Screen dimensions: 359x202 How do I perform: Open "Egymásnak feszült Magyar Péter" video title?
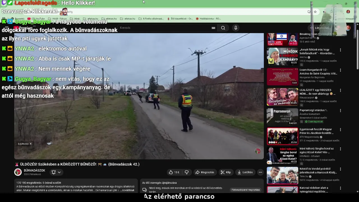point(317,131)
